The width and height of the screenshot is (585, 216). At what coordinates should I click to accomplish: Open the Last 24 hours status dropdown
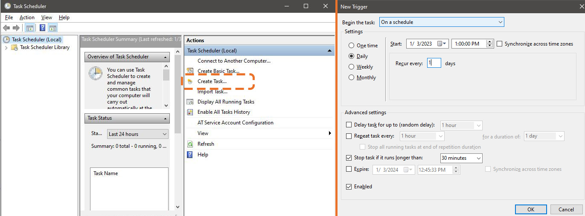click(x=138, y=134)
